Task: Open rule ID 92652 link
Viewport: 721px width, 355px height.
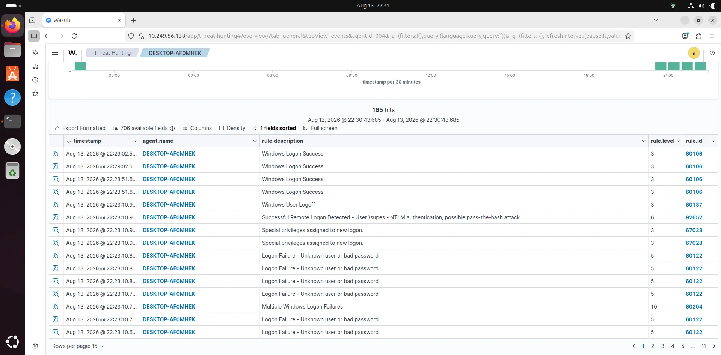Action: coord(694,217)
